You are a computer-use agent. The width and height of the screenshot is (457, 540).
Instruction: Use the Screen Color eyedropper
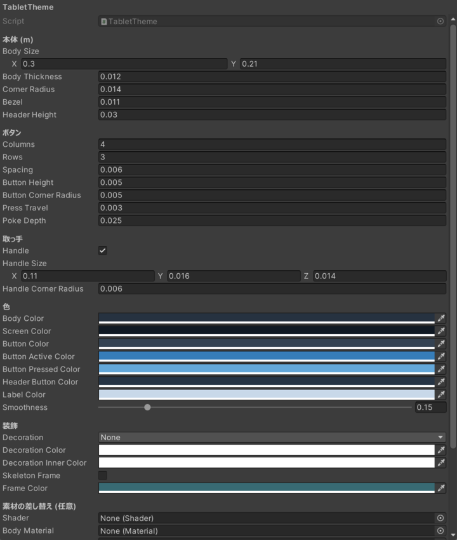click(441, 331)
